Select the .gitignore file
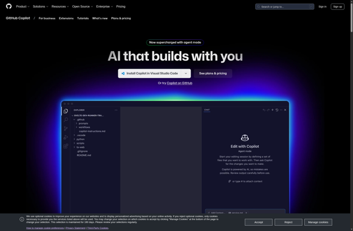Image resolution: width=353 pixels, height=231 pixels. 82,151
